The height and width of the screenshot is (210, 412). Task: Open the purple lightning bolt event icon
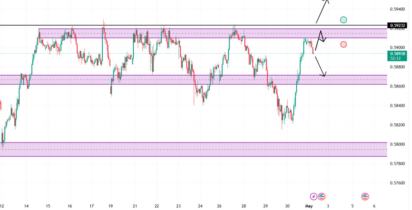[314, 196]
